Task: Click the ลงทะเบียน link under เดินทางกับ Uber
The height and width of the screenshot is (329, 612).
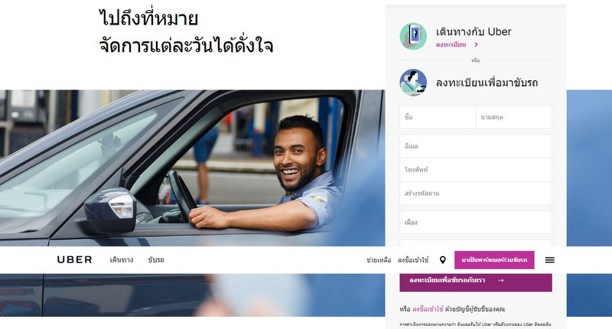Action: (451, 44)
